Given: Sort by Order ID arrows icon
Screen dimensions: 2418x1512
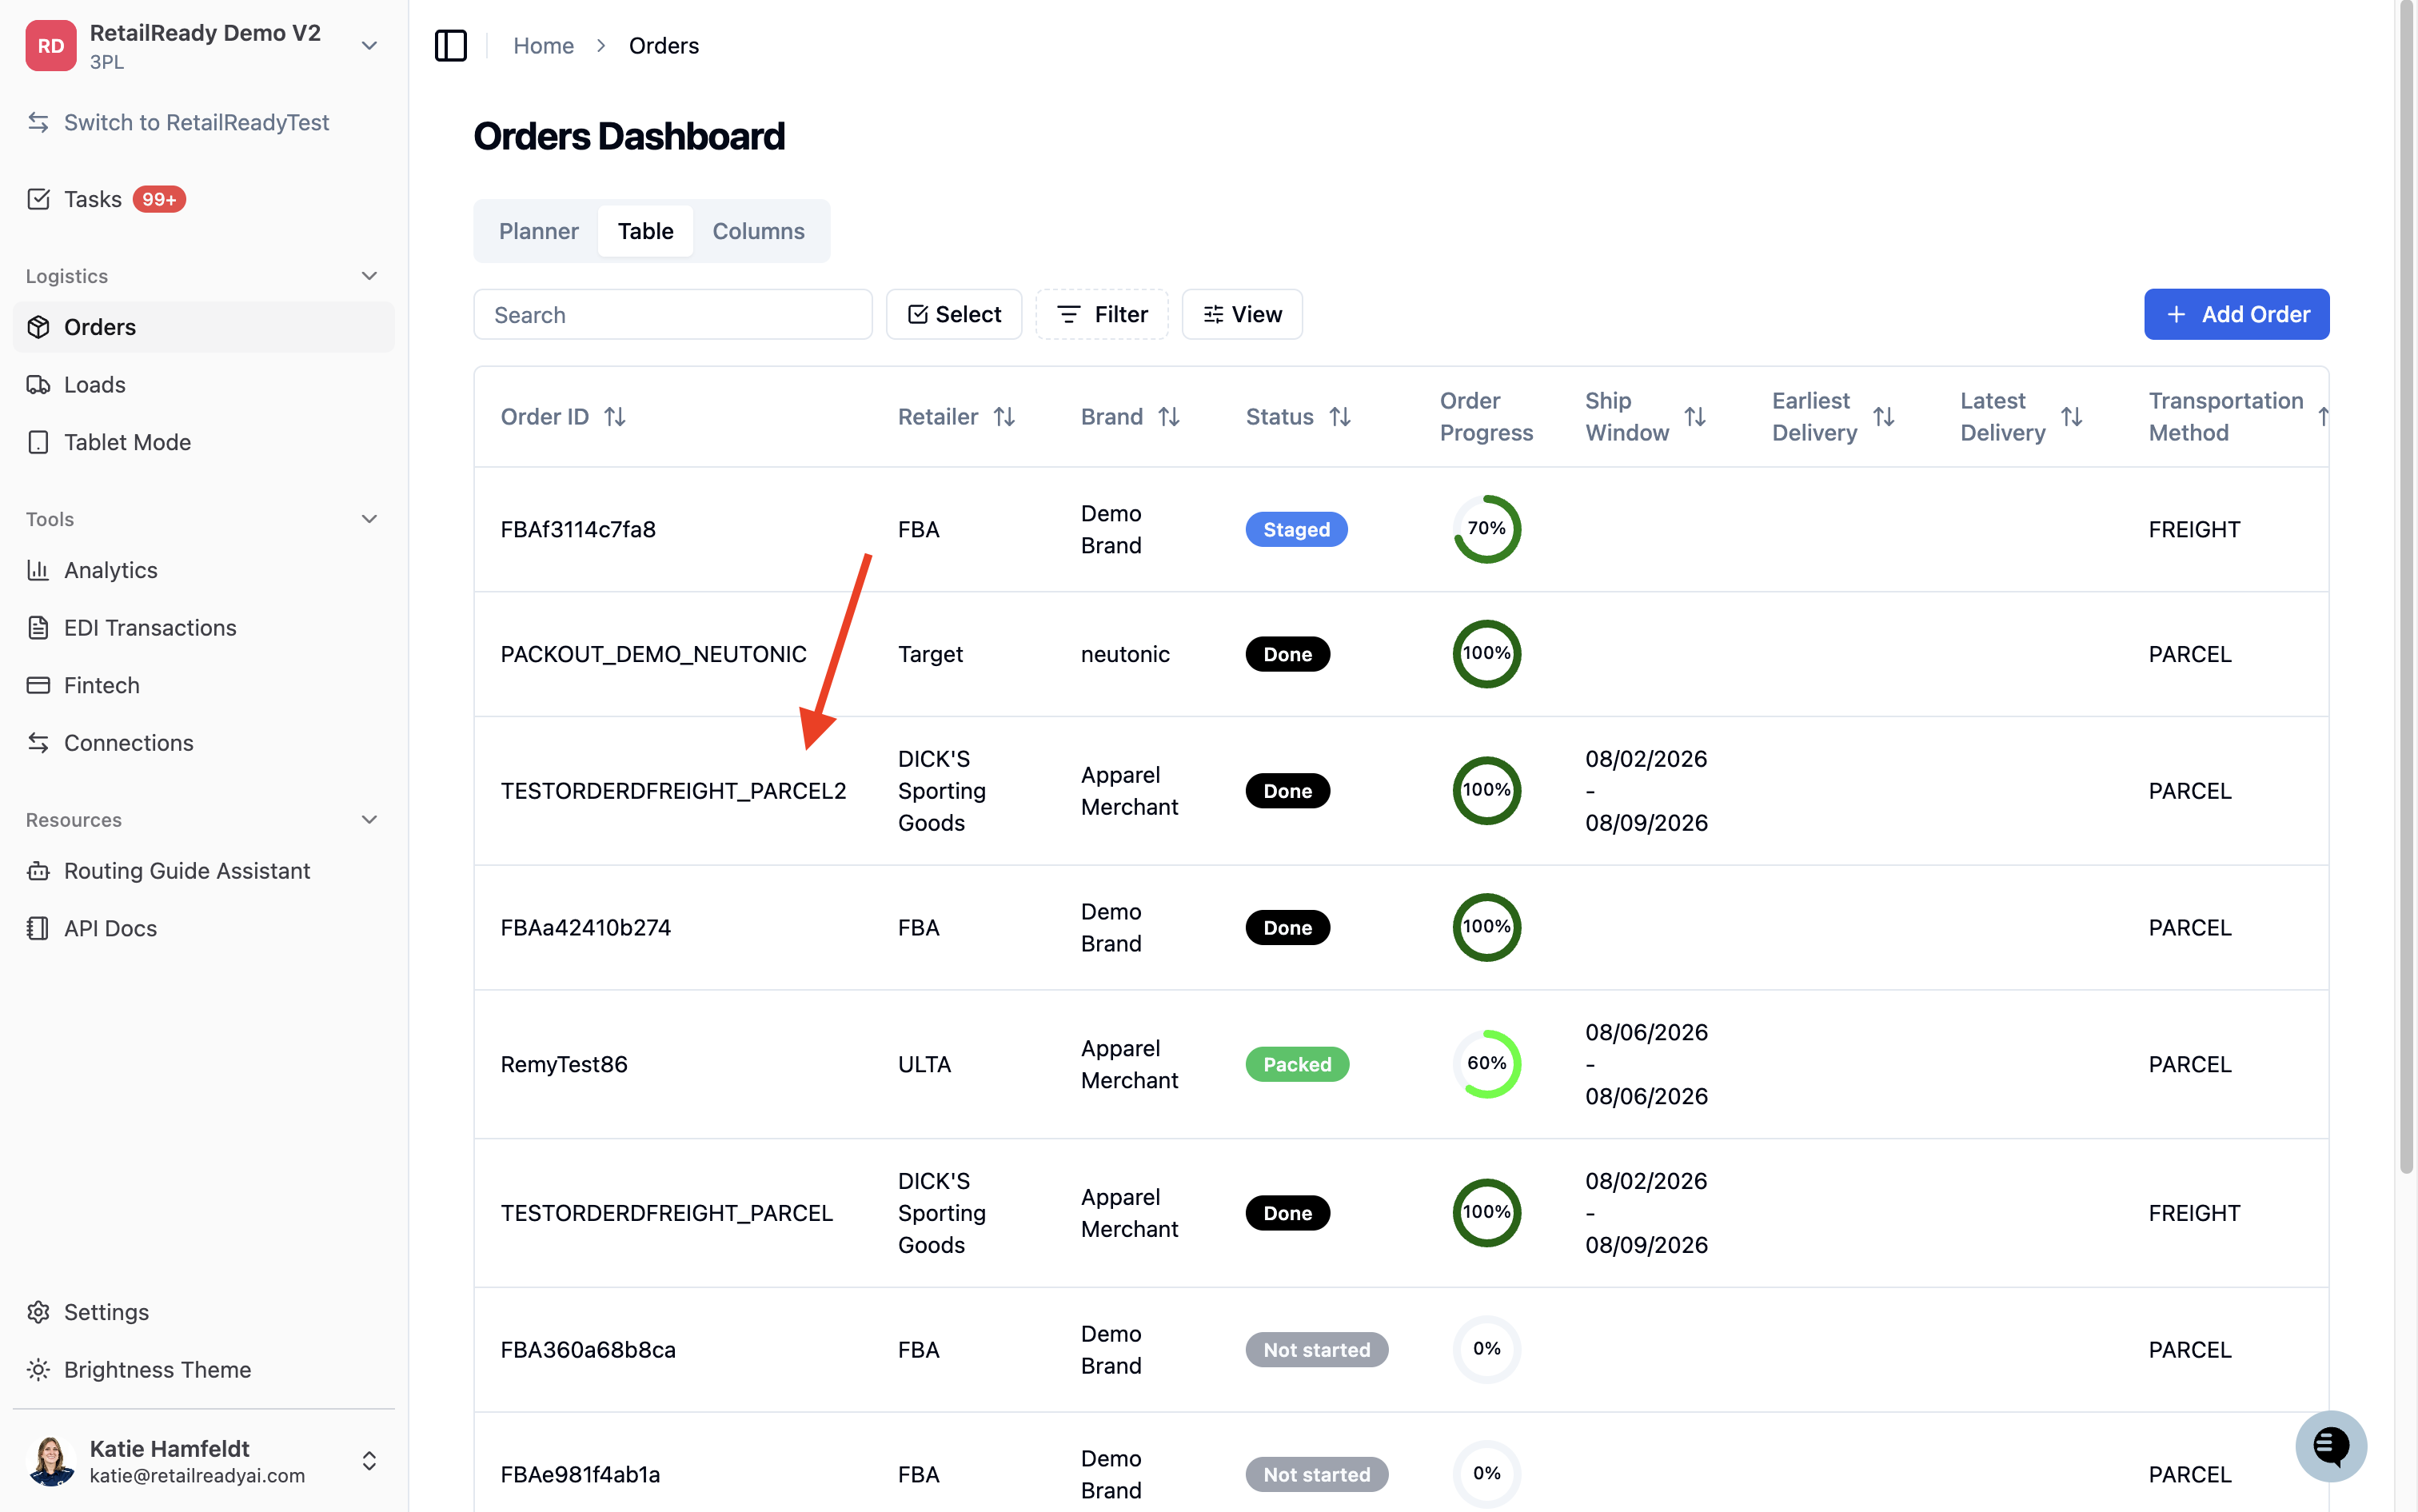Looking at the screenshot, I should [x=615, y=416].
